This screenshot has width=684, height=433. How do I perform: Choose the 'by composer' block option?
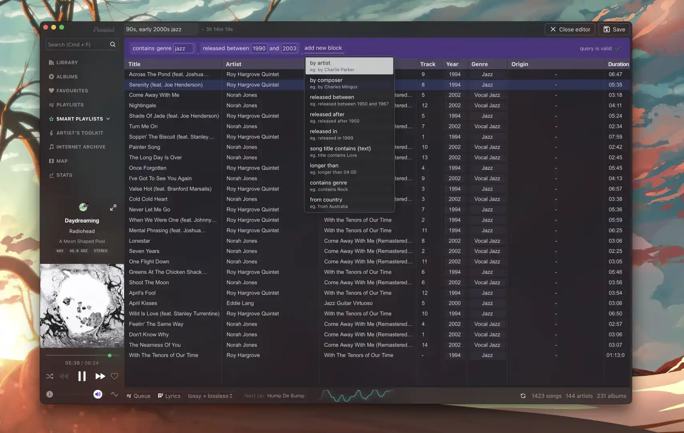click(x=349, y=83)
